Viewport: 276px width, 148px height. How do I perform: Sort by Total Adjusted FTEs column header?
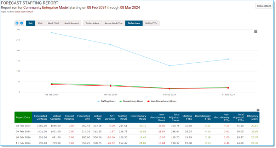[238, 117]
